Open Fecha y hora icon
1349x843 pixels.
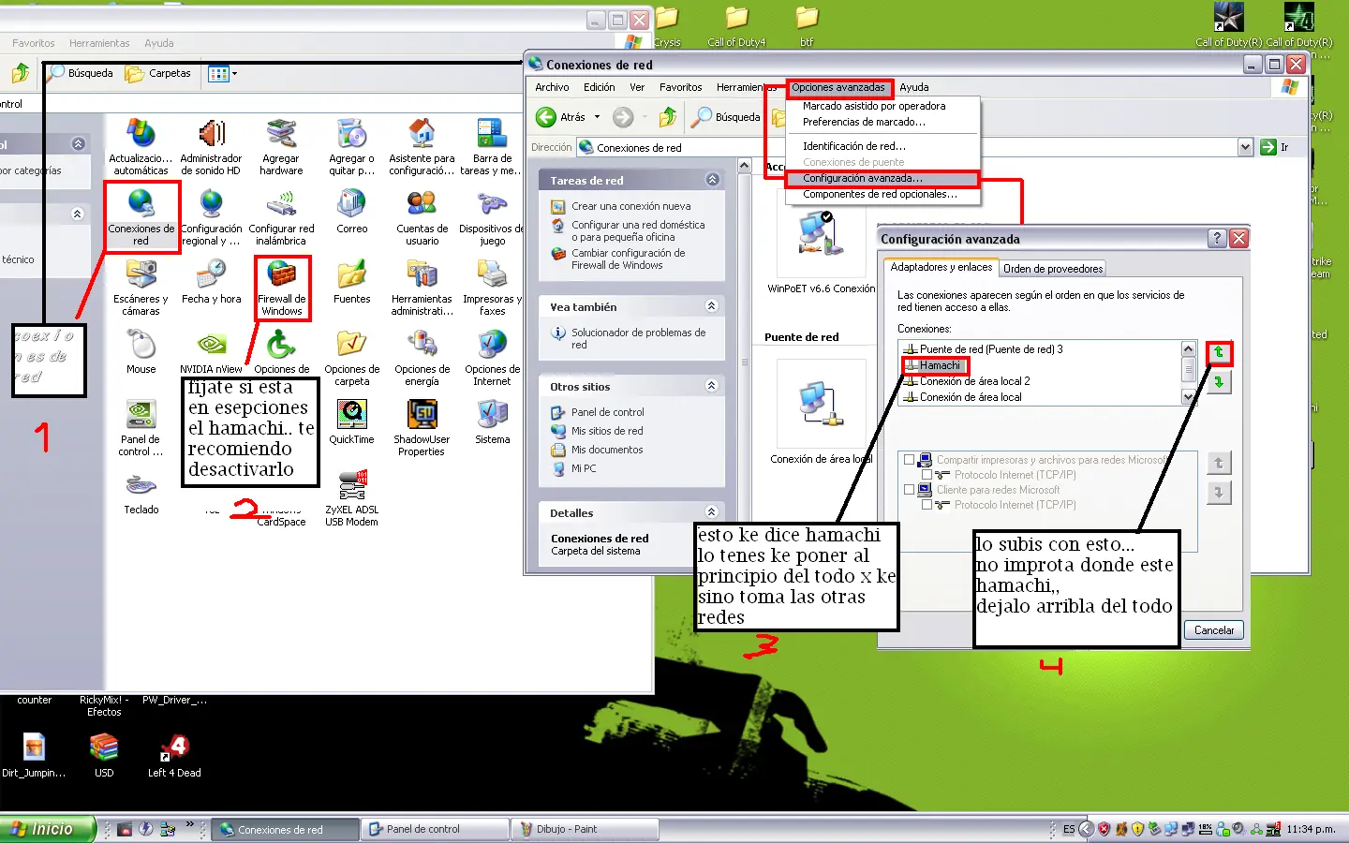(211, 282)
